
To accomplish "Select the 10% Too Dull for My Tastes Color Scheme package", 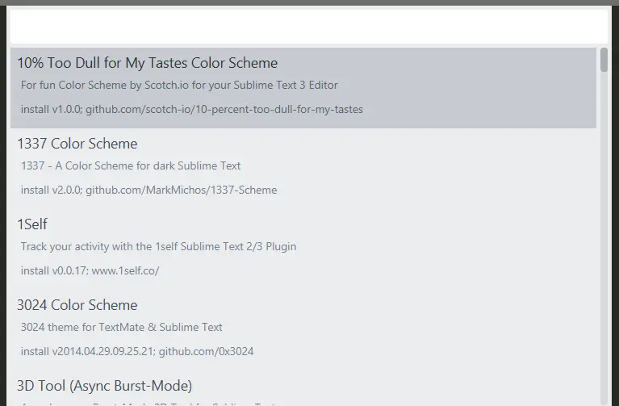I will coord(147,63).
